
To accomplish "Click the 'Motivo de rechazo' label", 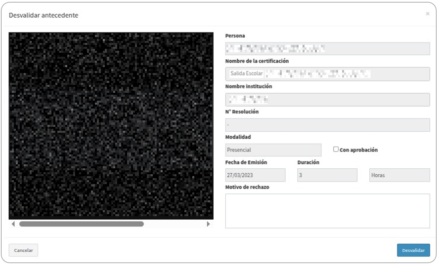I will pos(247,187).
